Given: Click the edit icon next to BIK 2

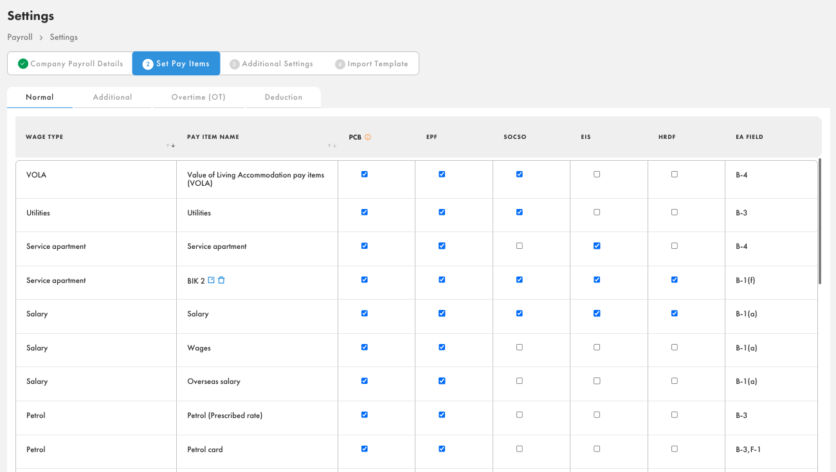Looking at the screenshot, I should click(x=212, y=280).
